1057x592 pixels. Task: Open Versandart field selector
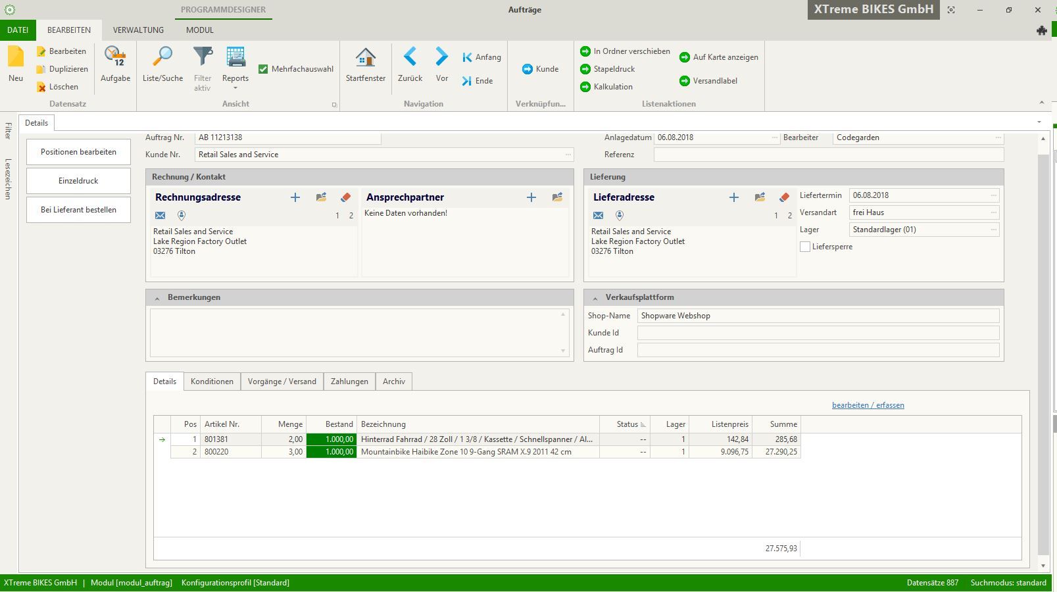coord(993,212)
